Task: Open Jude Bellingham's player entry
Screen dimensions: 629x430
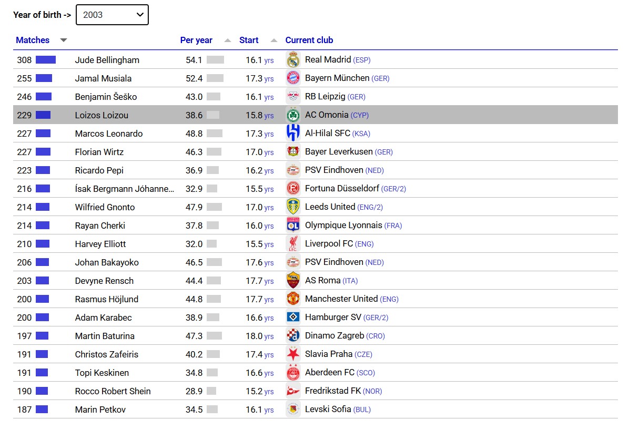Action: point(107,60)
